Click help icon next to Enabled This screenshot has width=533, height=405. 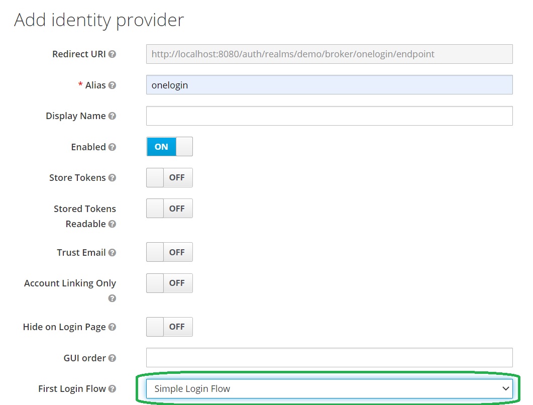(112, 147)
